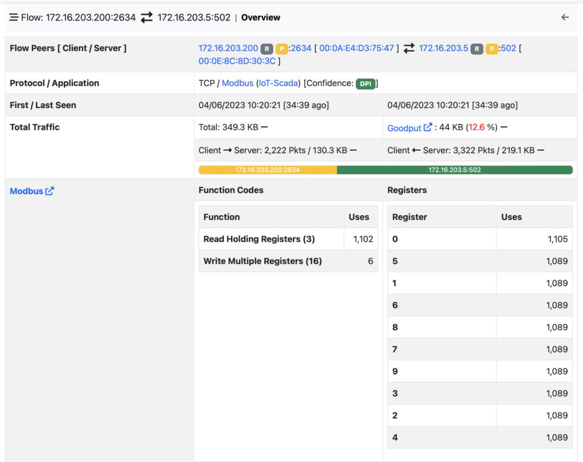Click the Goodput external link icon
This screenshot has width=583, height=462.
428,127
